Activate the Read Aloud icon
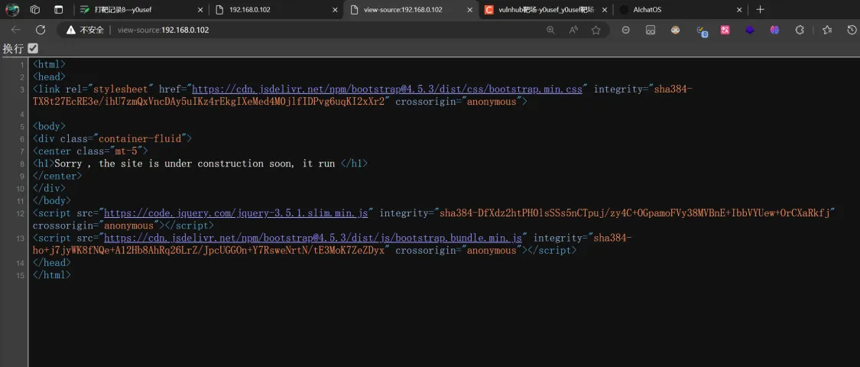The image size is (860, 367). tap(573, 30)
